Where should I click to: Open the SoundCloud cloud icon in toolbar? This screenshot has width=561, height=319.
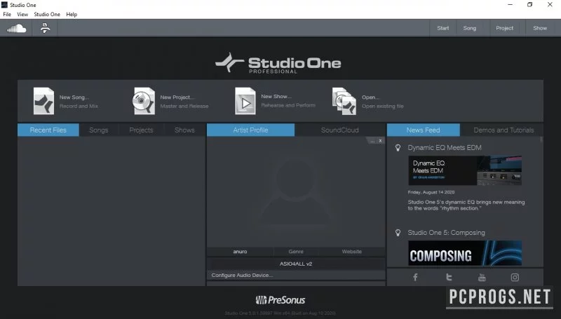coord(16,28)
